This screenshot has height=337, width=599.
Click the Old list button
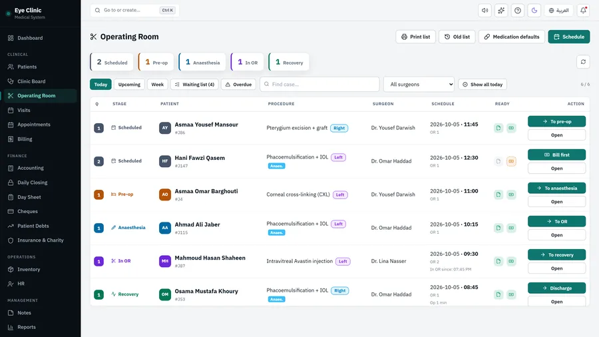[457, 37]
